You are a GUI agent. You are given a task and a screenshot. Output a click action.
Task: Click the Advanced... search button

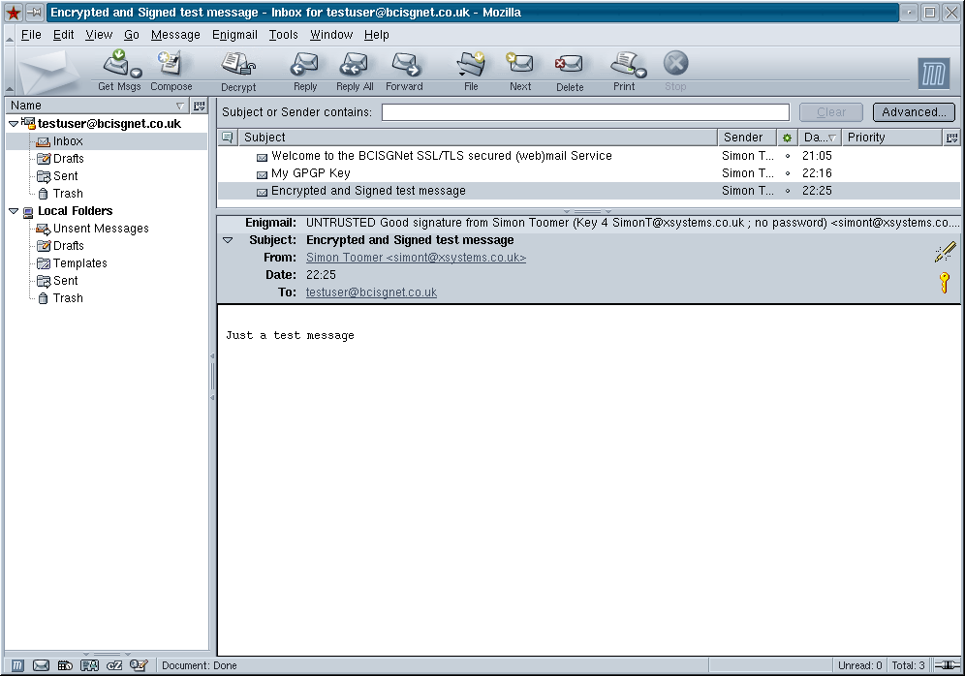coord(914,112)
